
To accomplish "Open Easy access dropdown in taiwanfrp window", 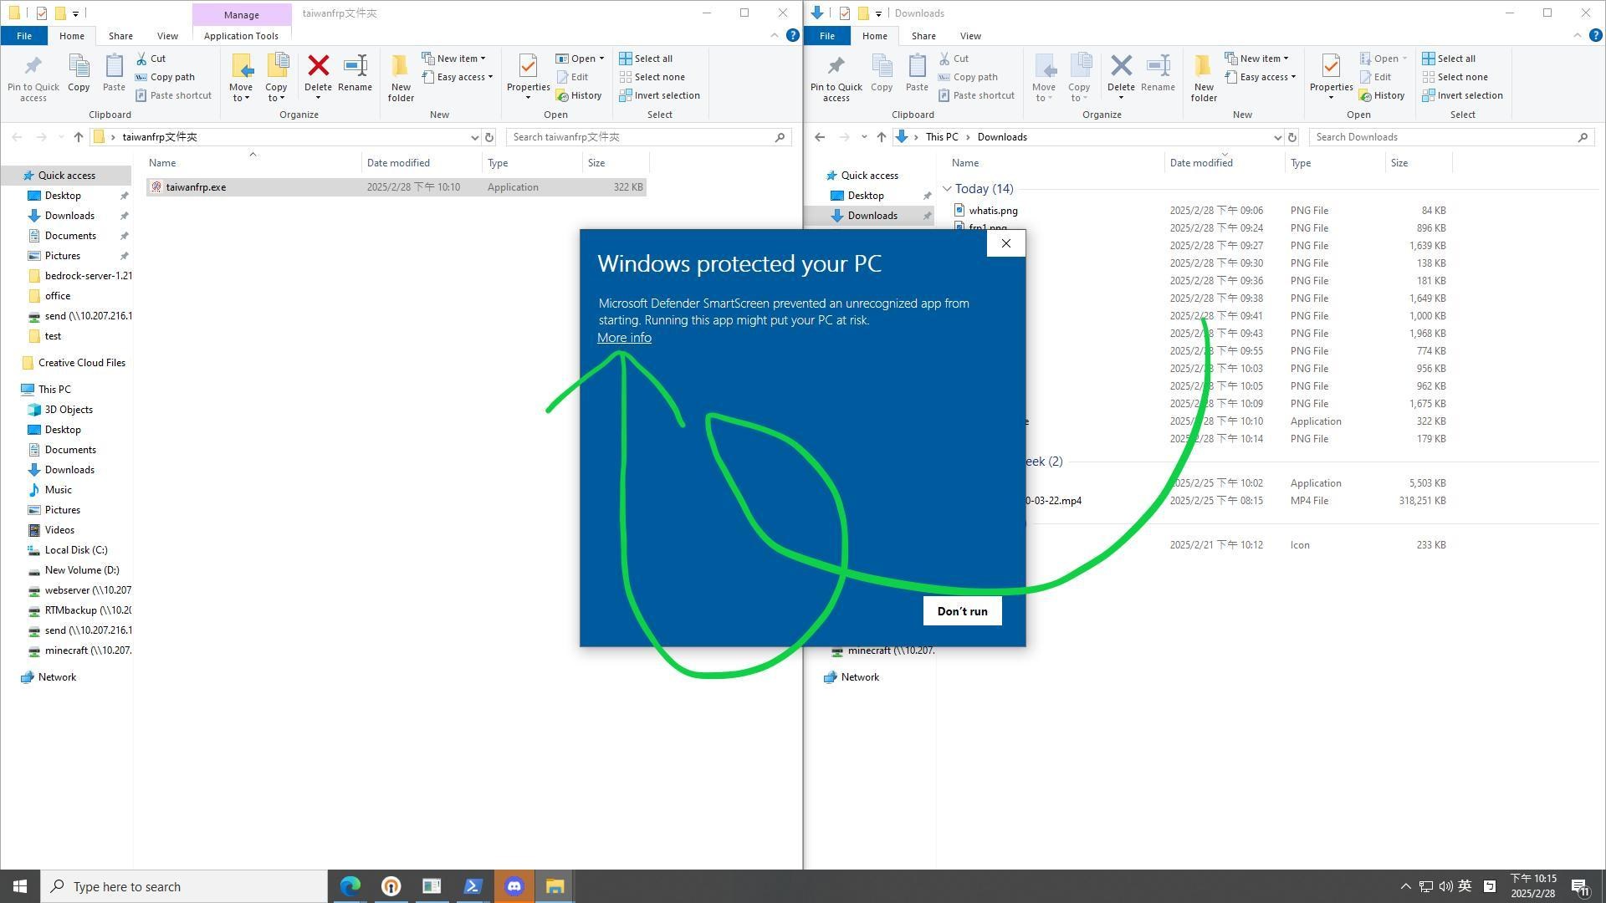I will (458, 77).
